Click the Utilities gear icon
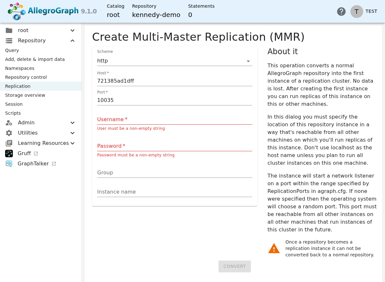 click(x=9, y=133)
